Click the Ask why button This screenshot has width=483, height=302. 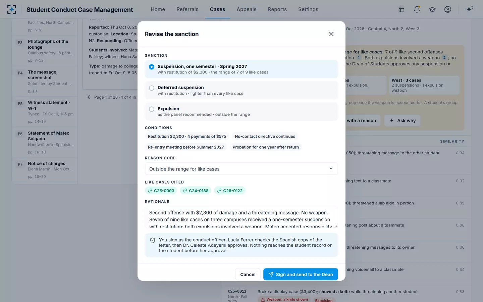(x=402, y=120)
